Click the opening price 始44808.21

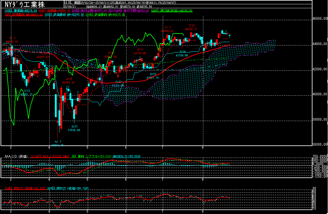(x=94, y=7)
